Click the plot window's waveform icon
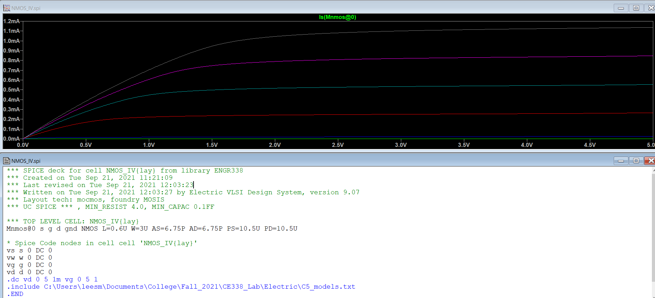The image size is (655, 298). click(6, 8)
